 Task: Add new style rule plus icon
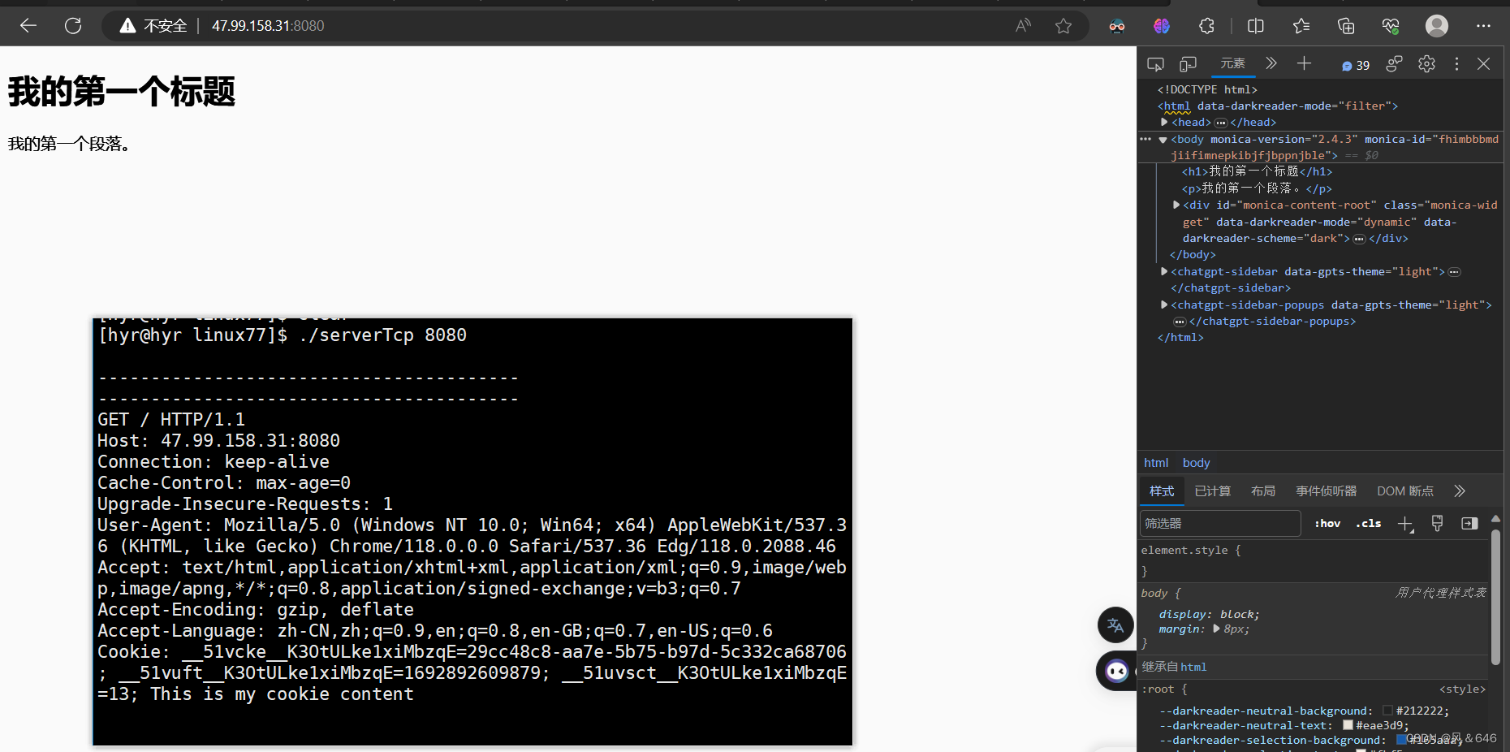click(x=1406, y=524)
